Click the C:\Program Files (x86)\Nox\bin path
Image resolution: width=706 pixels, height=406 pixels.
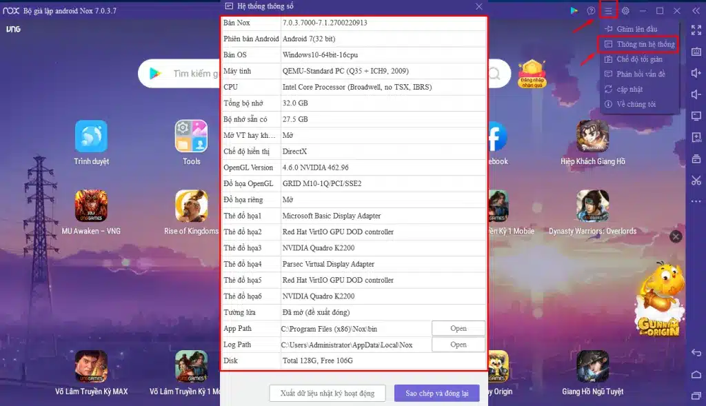329,329
